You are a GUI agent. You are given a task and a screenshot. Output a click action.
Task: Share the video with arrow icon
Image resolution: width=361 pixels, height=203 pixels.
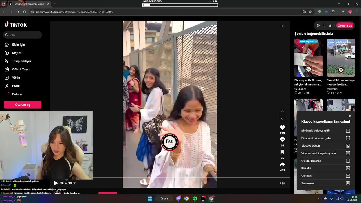tap(282, 164)
